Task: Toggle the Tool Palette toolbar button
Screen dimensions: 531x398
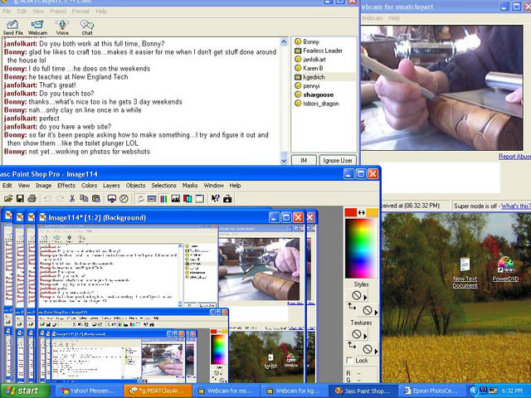Action: click(140, 199)
